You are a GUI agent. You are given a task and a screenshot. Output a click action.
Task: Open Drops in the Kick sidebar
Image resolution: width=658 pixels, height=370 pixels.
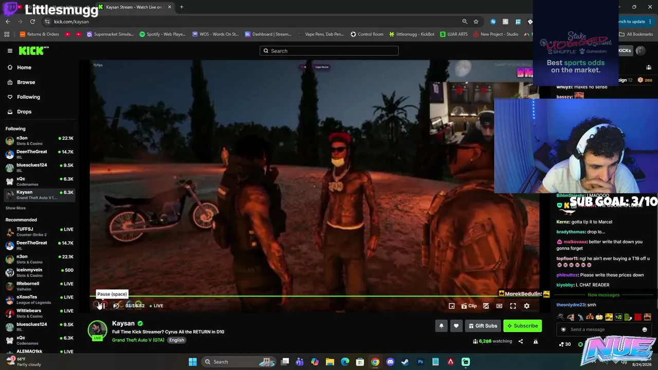pos(40,112)
